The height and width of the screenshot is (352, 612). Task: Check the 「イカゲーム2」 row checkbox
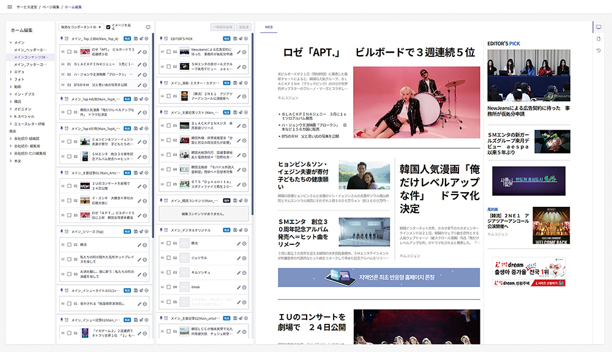(70, 333)
